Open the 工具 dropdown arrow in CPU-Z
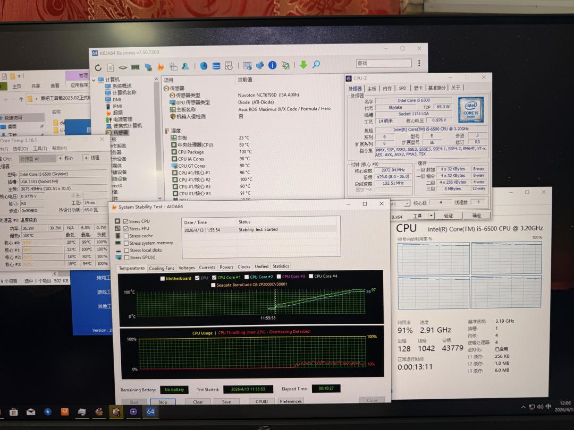 (431, 216)
